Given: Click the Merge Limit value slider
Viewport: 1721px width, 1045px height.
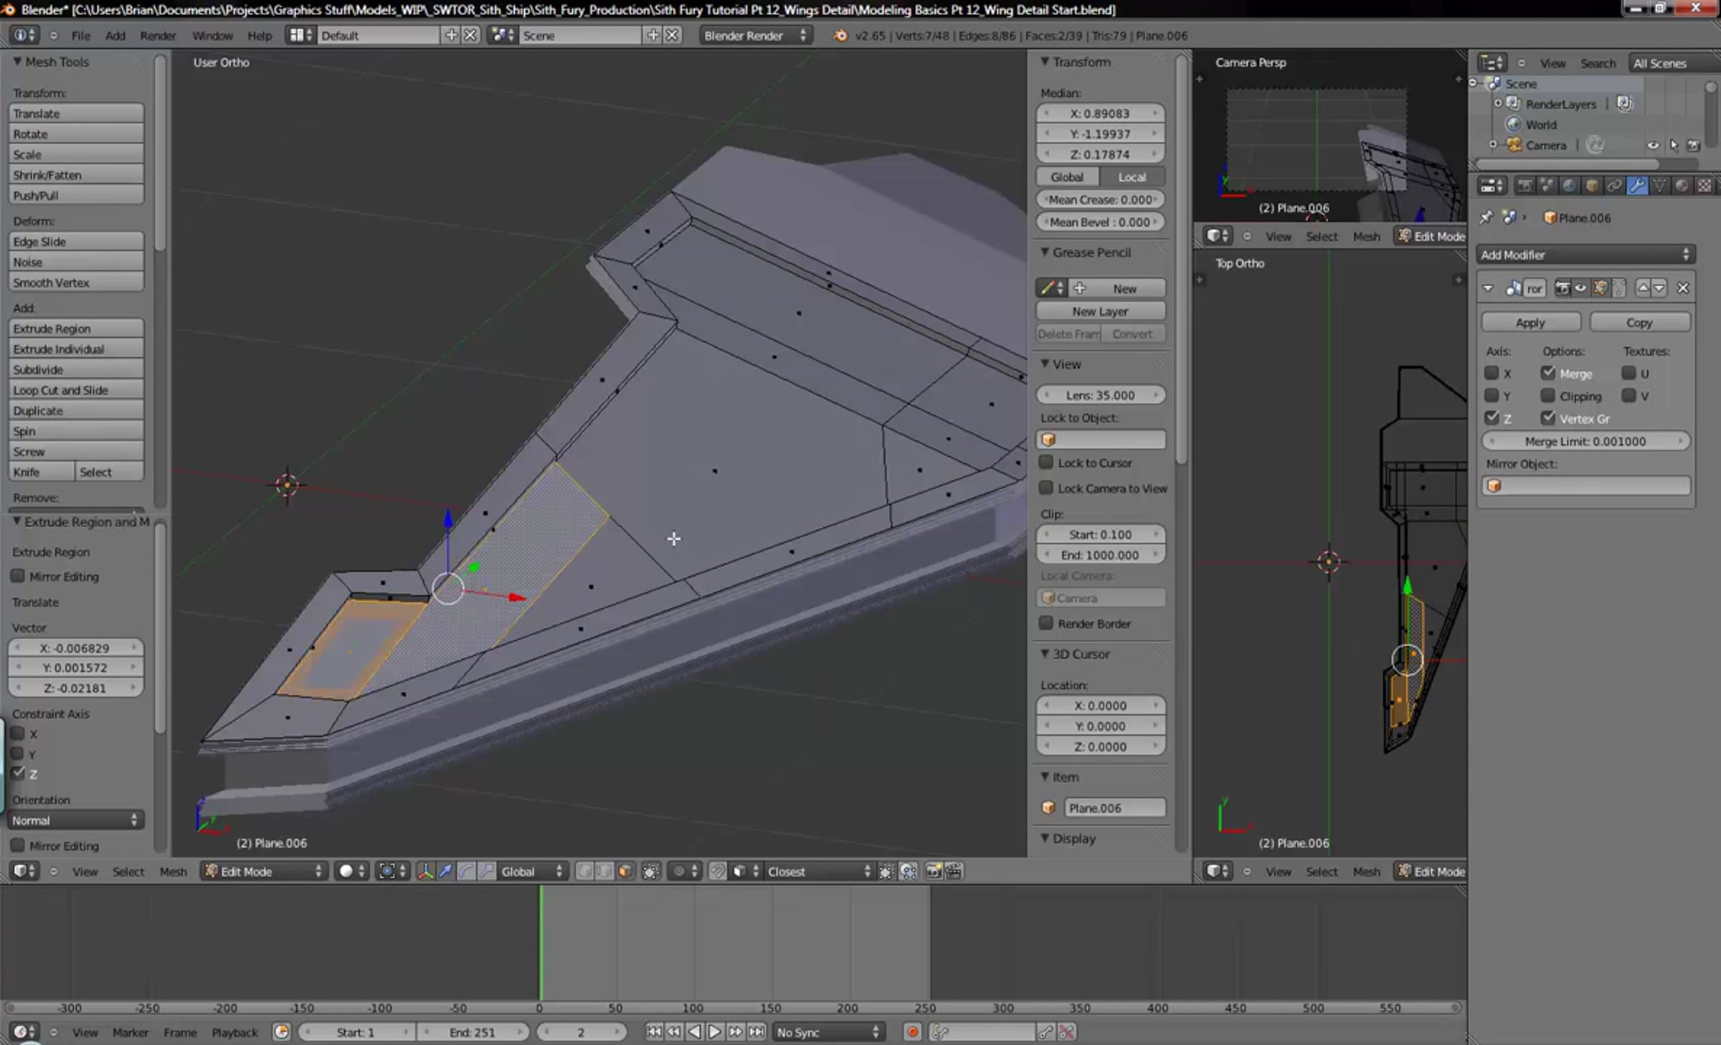Looking at the screenshot, I should [1585, 441].
